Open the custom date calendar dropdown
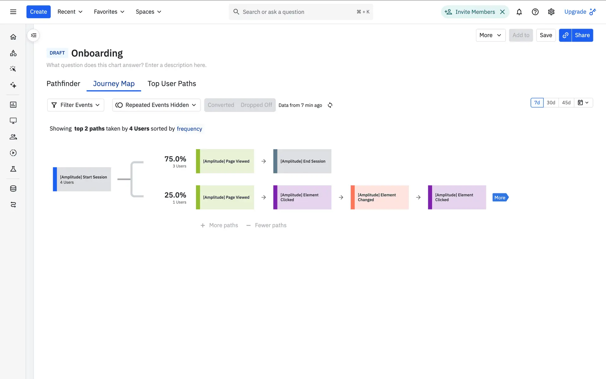Image resolution: width=606 pixels, height=379 pixels. point(583,103)
